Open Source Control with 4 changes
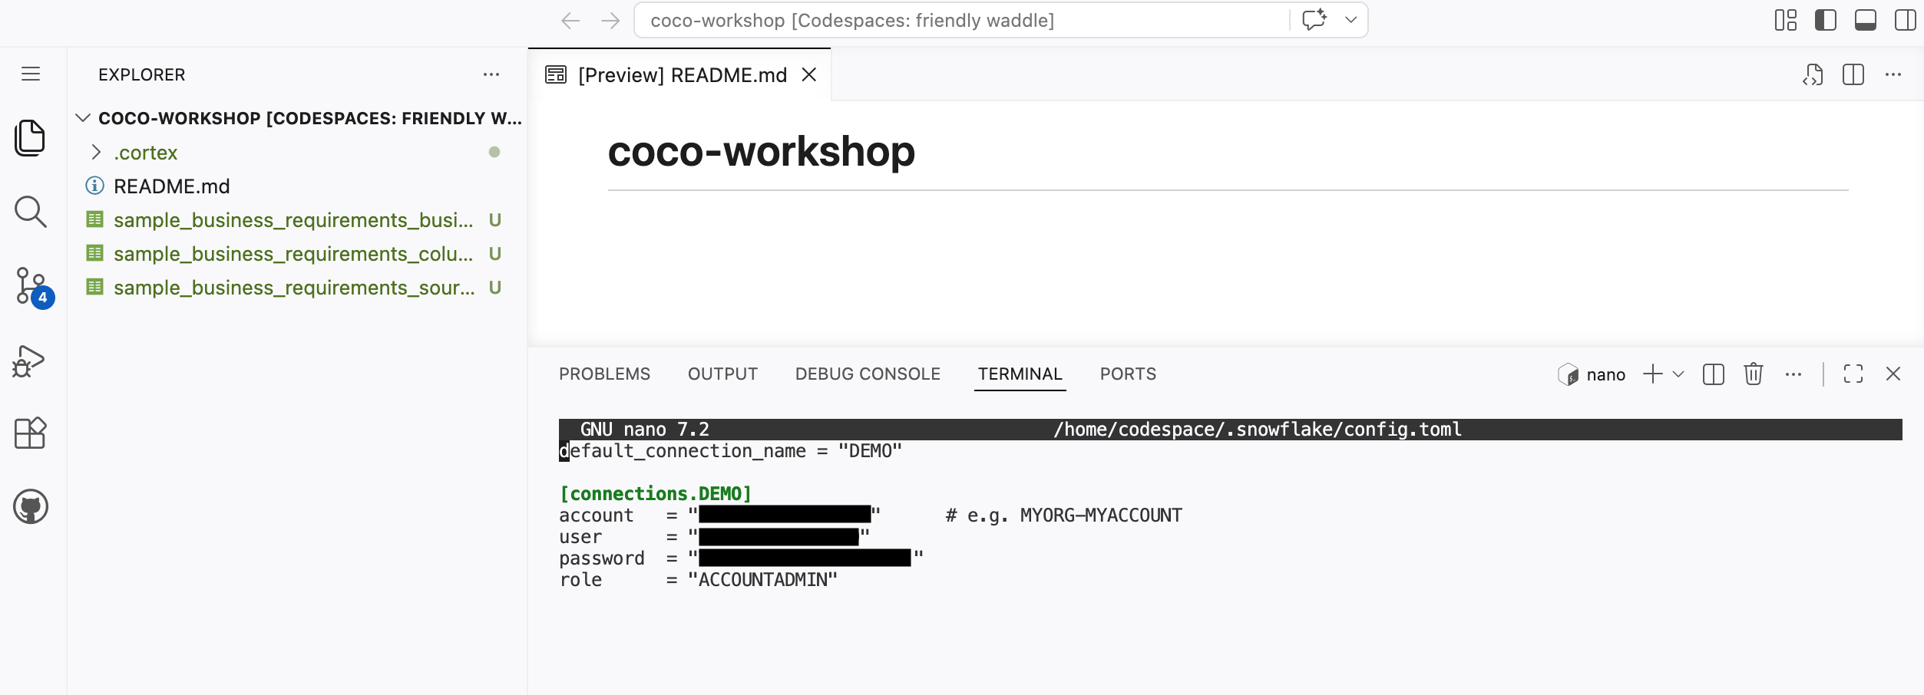The image size is (1924, 695). click(33, 288)
